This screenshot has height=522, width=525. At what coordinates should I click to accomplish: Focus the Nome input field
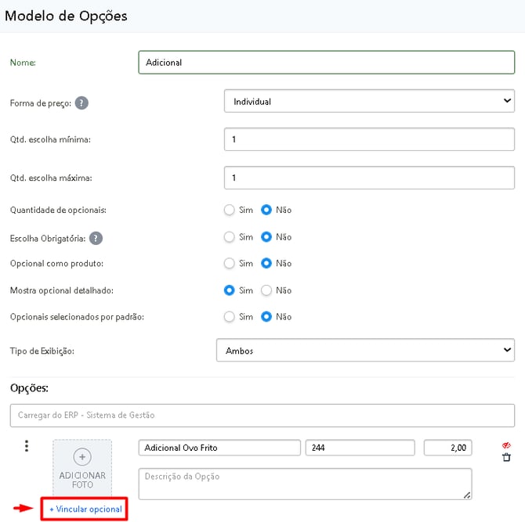pos(326,63)
